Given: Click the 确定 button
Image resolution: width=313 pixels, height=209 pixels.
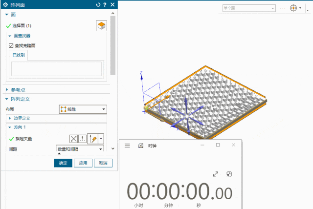Looking at the screenshot, I should (63, 163).
